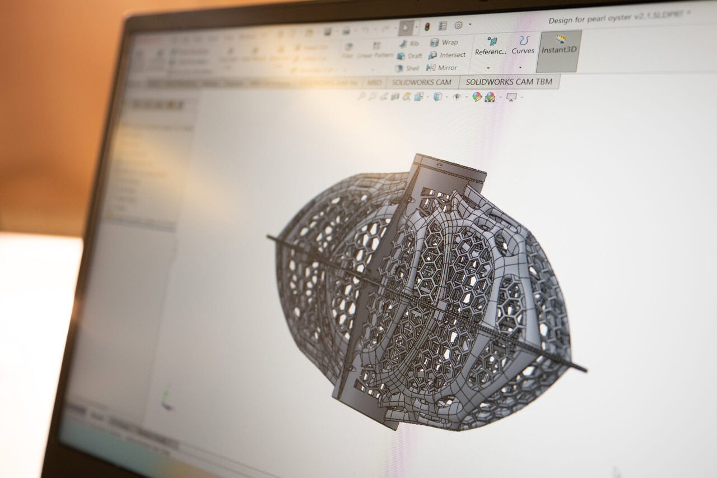
Task: Switch to the SOLIDWORKS CAM tab
Action: click(421, 82)
